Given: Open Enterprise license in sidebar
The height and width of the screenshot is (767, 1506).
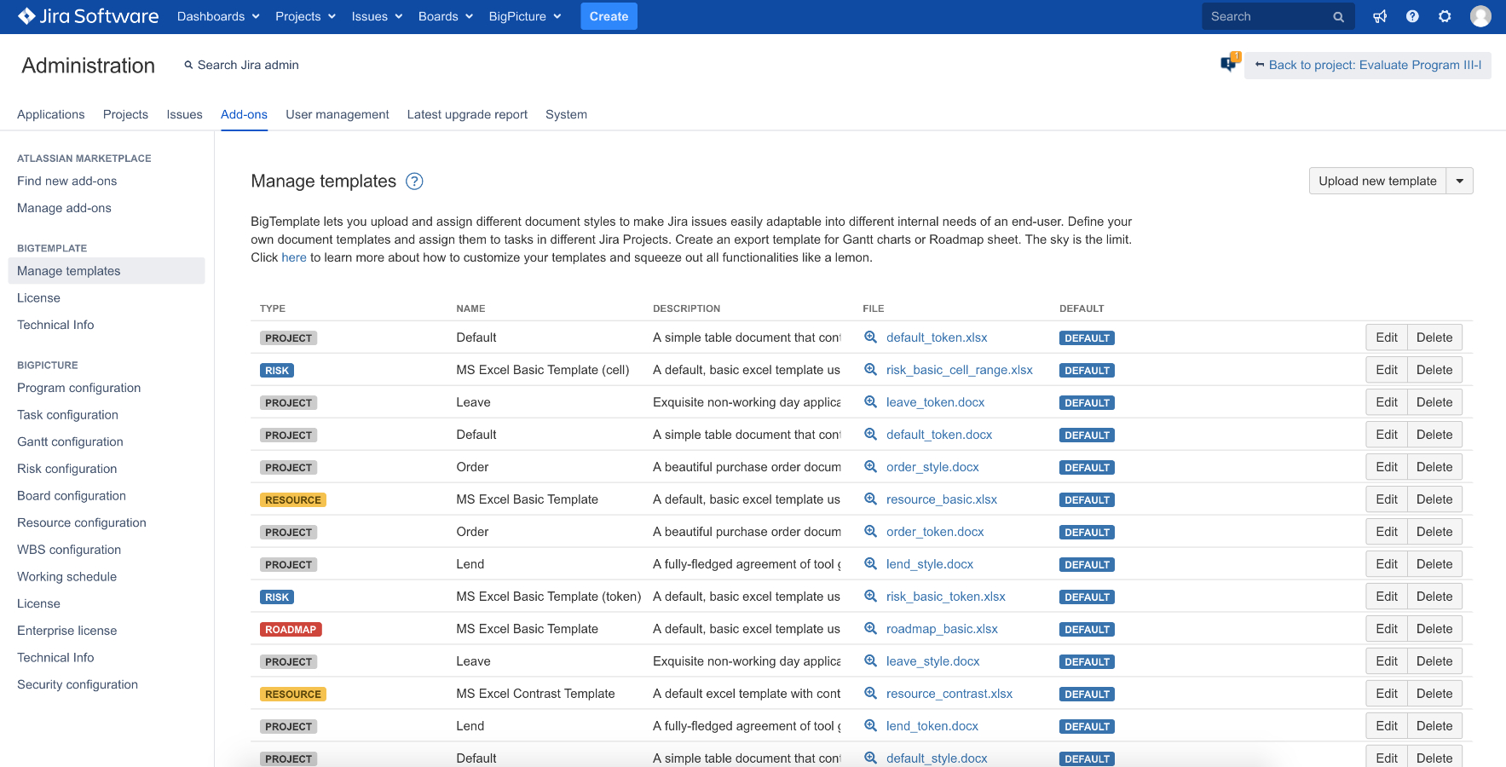Looking at the screenshot, I should coord(66,631).
